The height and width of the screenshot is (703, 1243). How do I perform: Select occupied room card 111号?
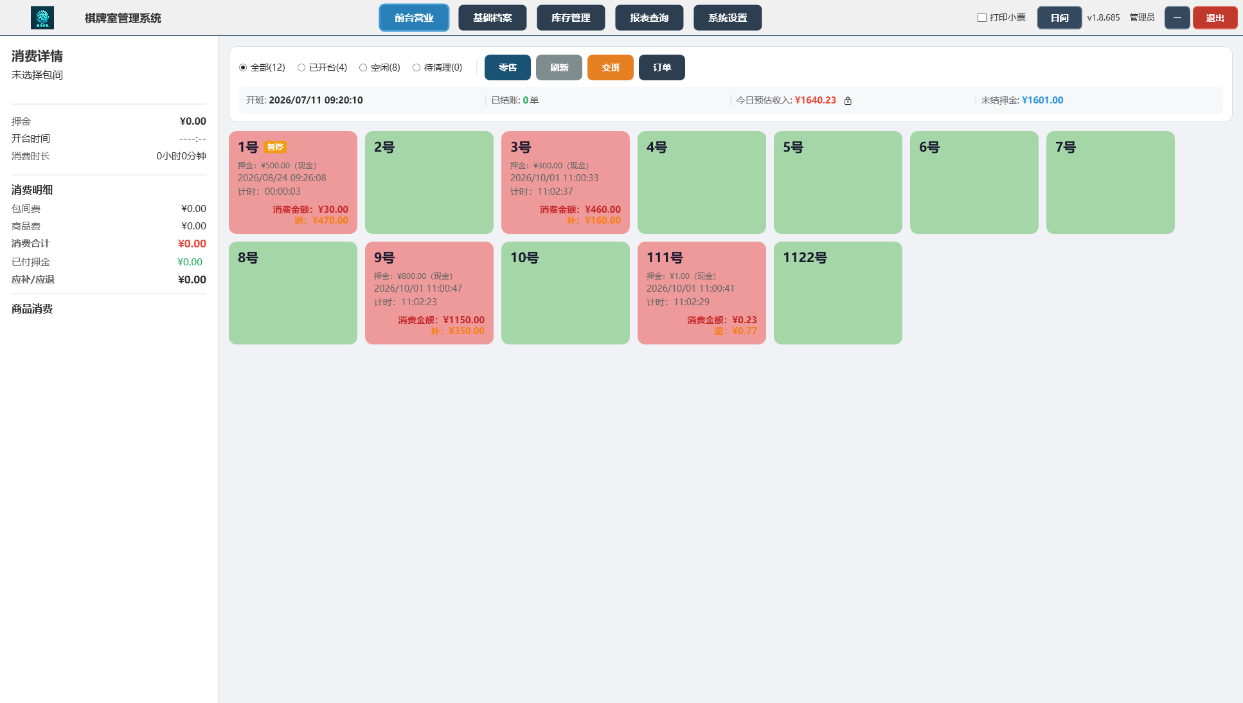coord(702,293)
